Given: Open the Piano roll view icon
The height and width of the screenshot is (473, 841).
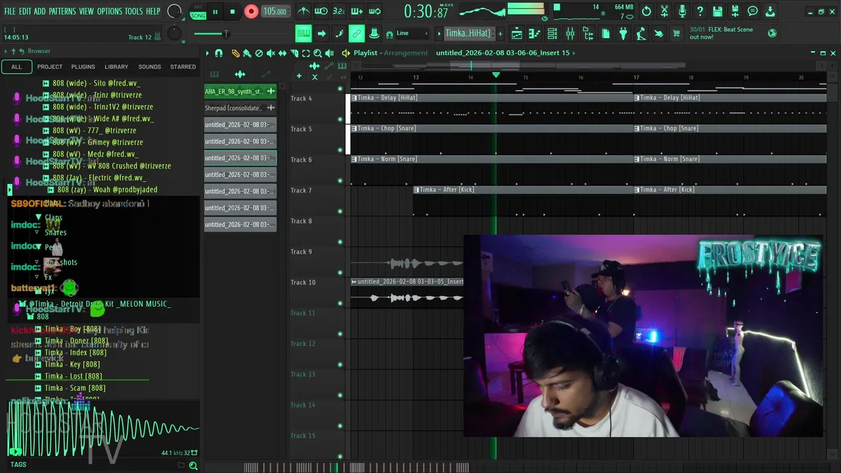Looking at the screenshot, I should 534,34.
